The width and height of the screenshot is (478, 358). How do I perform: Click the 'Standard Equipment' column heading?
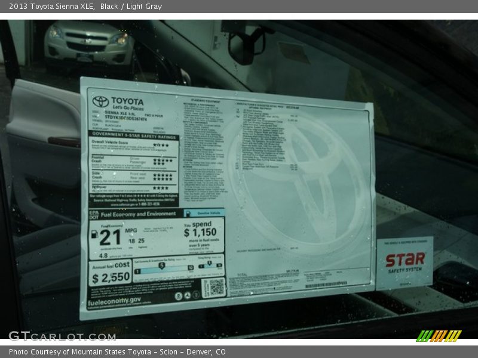206,100
